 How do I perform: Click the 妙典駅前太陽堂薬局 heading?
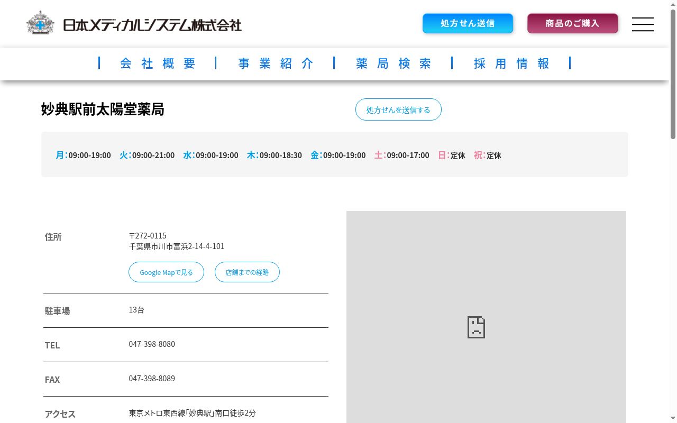[x=103, y=109]
